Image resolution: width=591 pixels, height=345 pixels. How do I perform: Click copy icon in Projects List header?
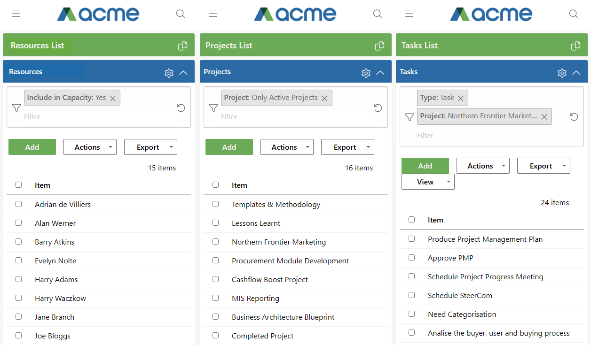click(x=379, y=46)
